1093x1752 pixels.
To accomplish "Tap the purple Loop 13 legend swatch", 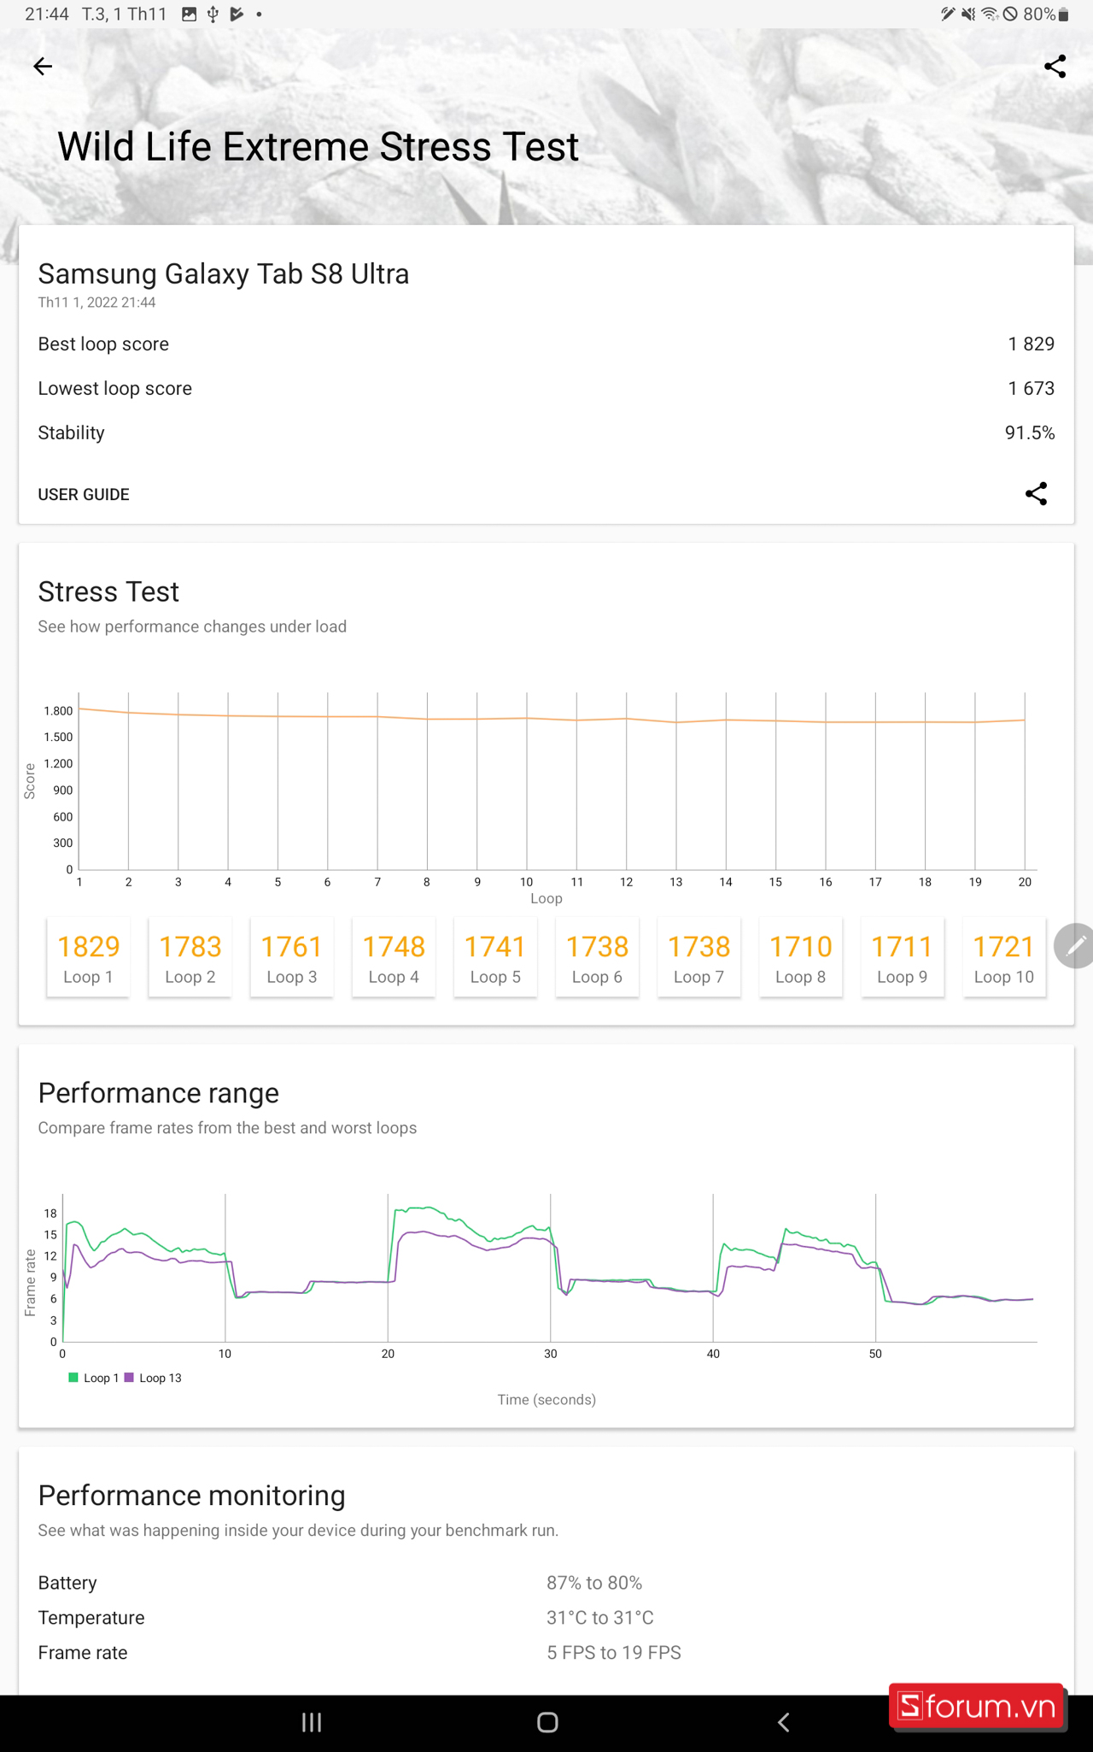I will pos(130,1378).
